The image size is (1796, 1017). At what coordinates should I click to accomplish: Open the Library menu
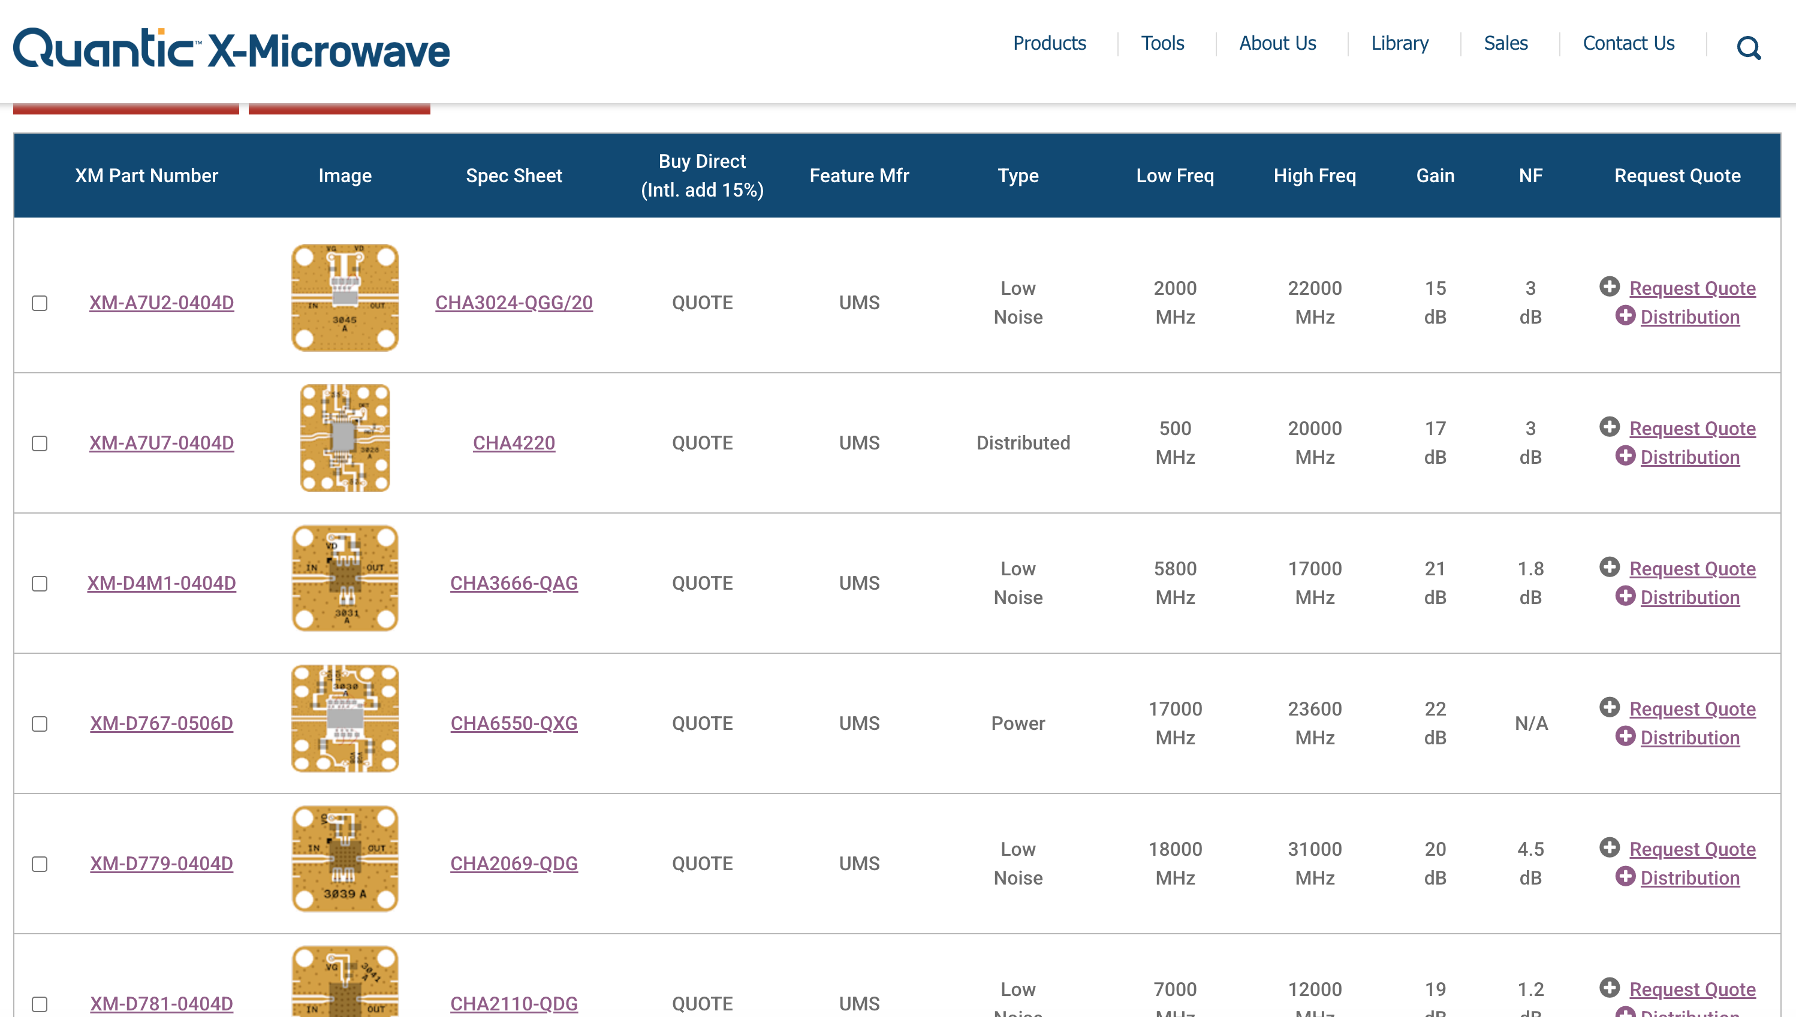pyautogui.click(x=1400, y=43)
